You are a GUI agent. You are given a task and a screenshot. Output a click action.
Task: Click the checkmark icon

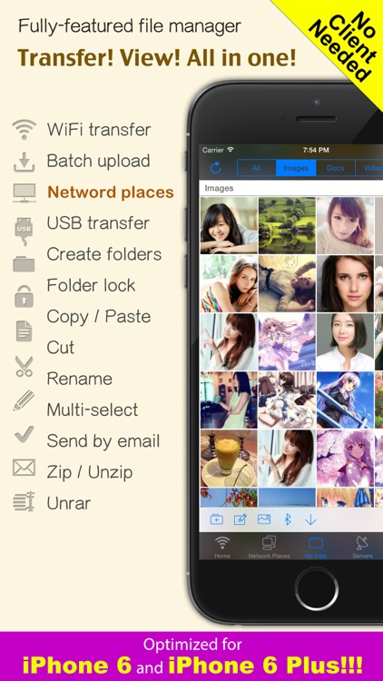click(24, 434)
